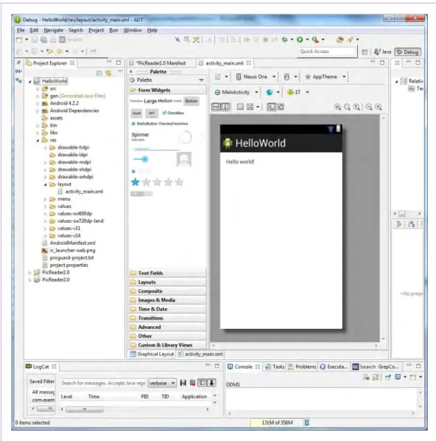Click the ProgressBar spinner widget in palette
436x441 pixels.
point(185,137)
